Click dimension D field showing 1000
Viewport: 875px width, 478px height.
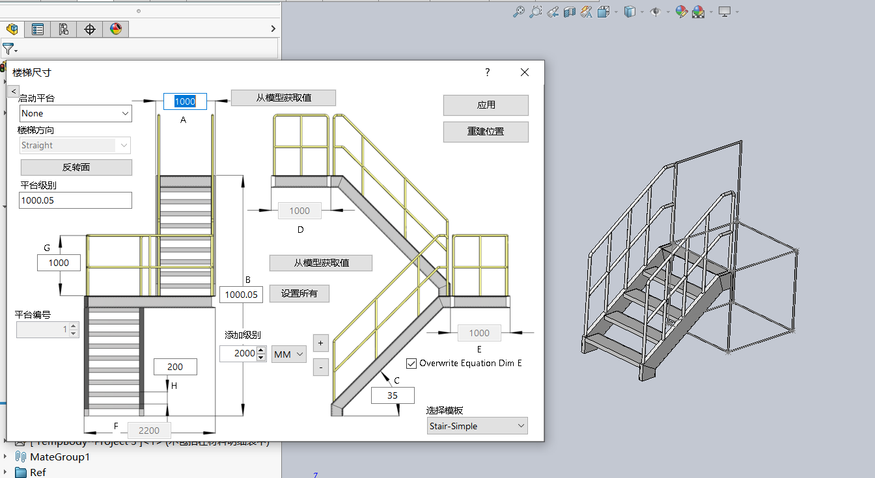pyautogui.click(x=299, y=211)
